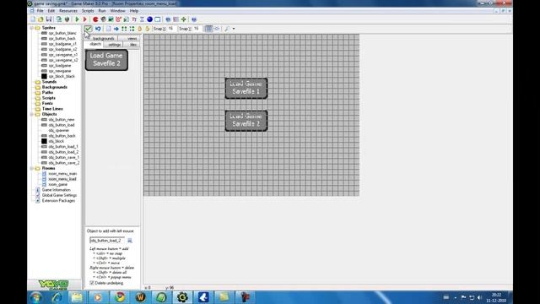
Task: Open help icon at toolbar end
Action: coord(194,19)
